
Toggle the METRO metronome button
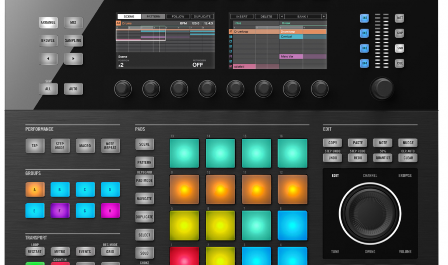pos(60,252)
